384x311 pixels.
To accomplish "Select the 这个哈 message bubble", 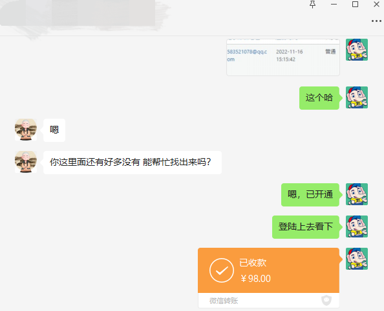I will pos(319,98).
